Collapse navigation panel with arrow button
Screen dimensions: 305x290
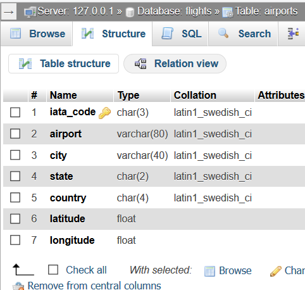[9, 12]
